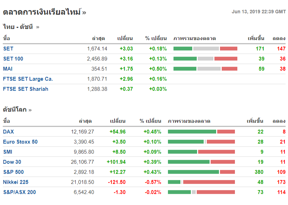Open the Dow 30 index link

12,162
